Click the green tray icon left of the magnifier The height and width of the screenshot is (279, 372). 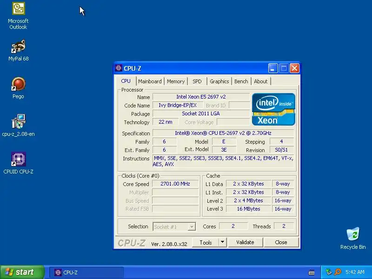(329, 272)
